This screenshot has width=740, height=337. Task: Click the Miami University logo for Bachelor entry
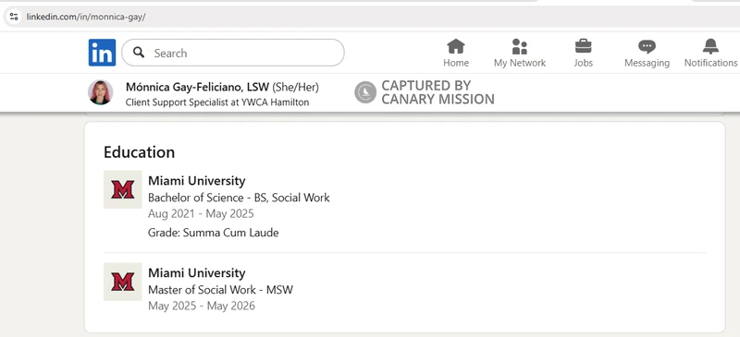point(123,189)
